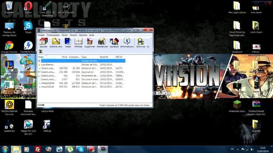Open uTorrent from the taskbar
This screenshot has height=153, width=273.
[70, 149]
